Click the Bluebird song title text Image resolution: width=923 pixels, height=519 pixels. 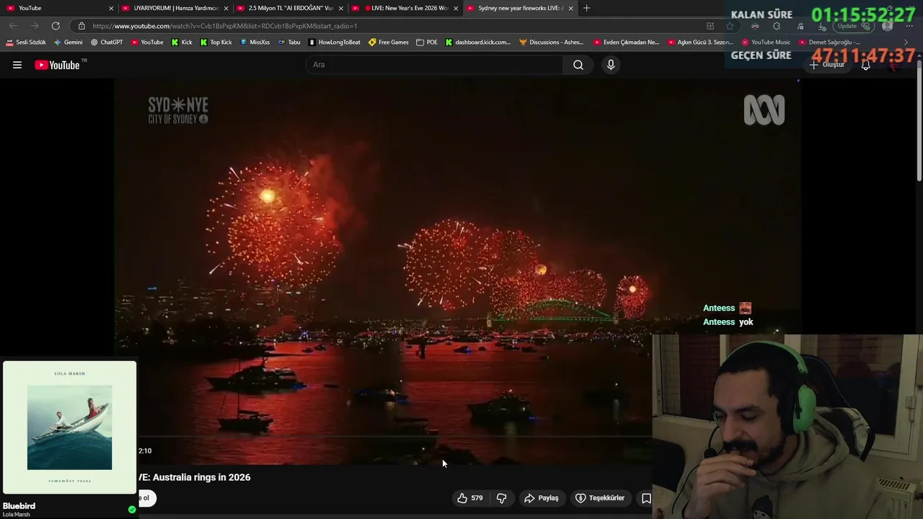[19, 506]
